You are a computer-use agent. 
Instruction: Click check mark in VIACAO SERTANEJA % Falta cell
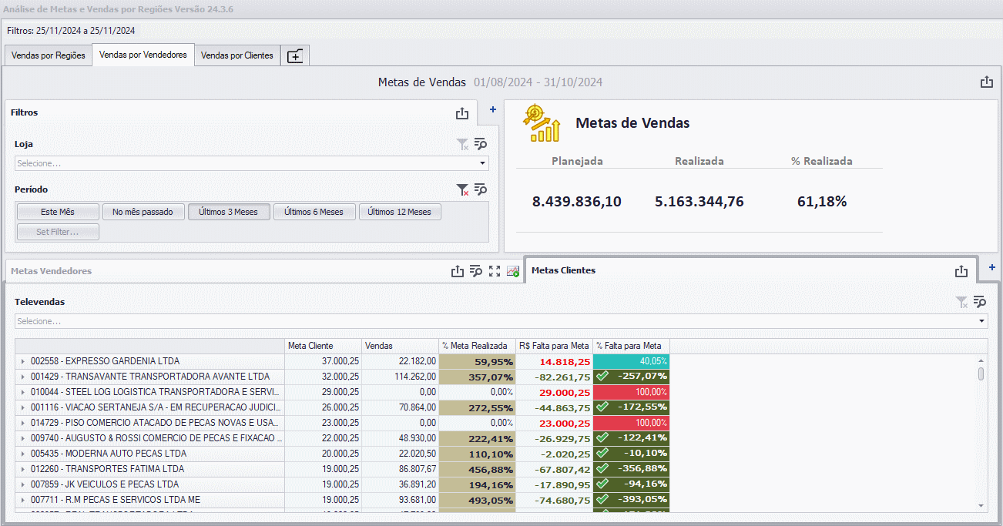[602, 407]
